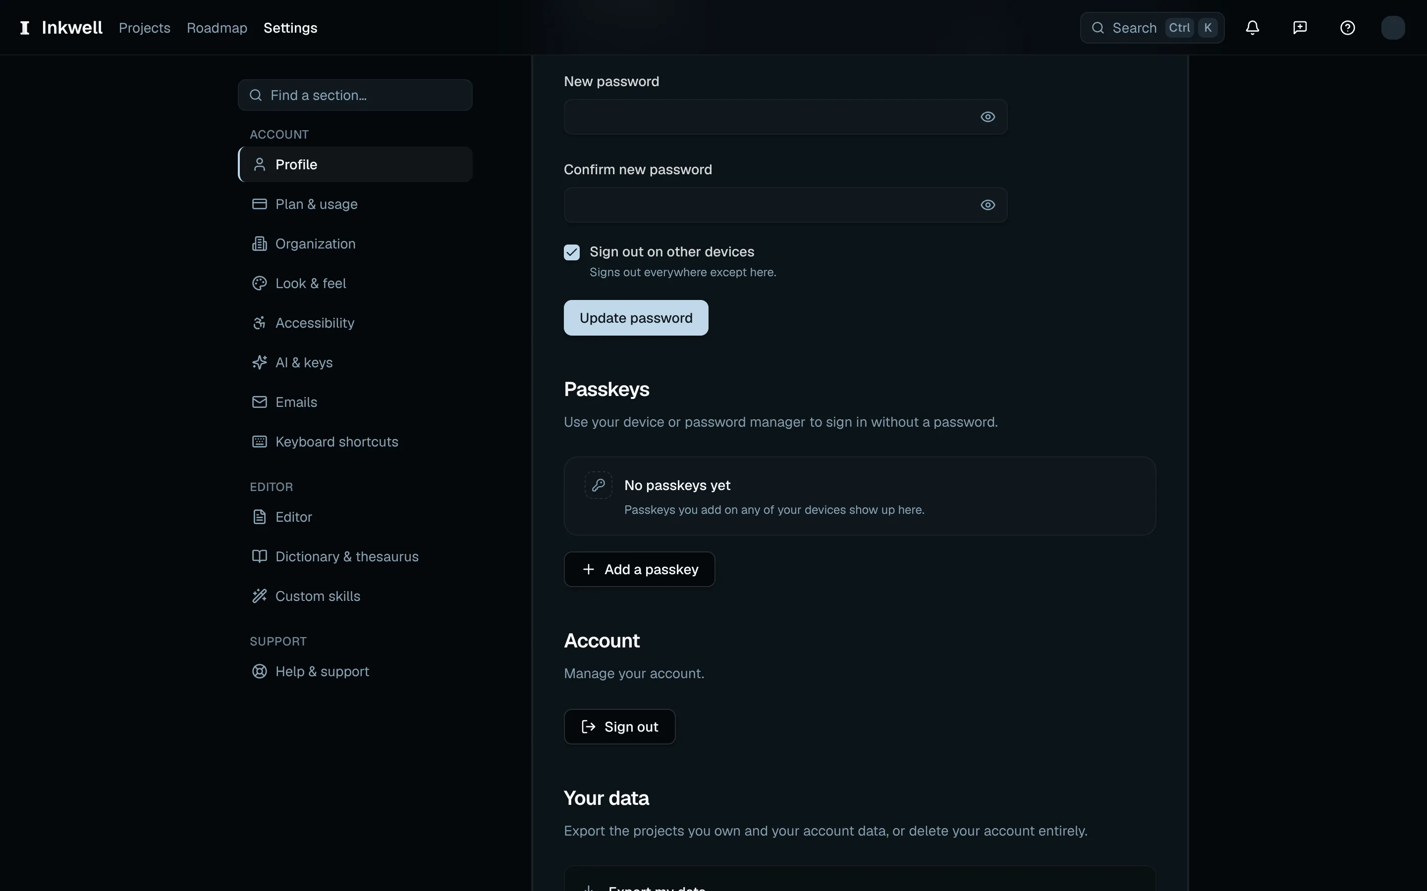Focus the Confirm new password field
Screen dimensions: 1427x891
[x=785, y=205]
